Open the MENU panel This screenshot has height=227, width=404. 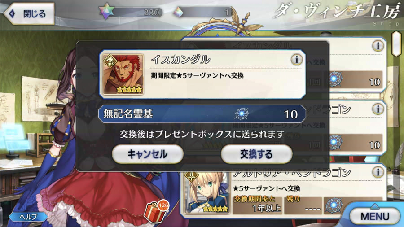(375, 216)
